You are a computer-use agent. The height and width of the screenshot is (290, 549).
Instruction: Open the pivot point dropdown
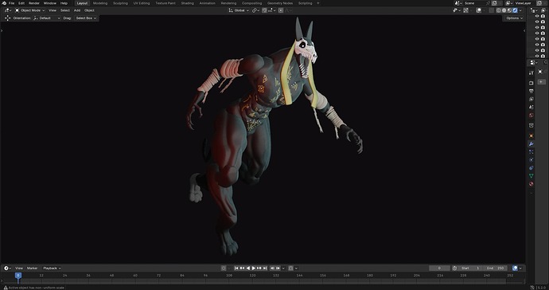point(255,10)
